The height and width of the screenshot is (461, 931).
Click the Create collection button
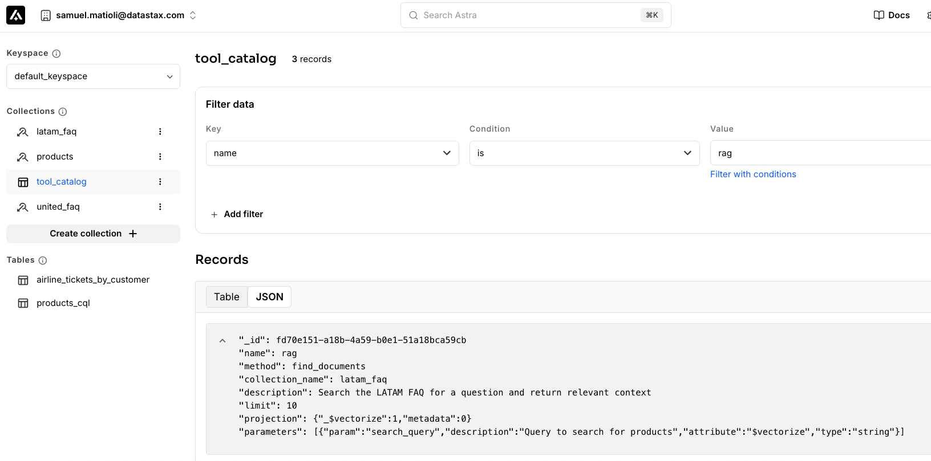(x=93, y=234)
